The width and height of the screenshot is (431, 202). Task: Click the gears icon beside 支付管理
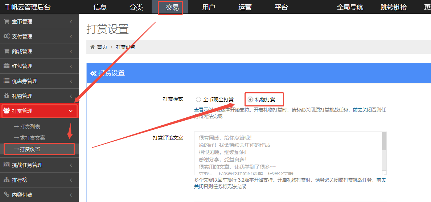tap(6, 36)
